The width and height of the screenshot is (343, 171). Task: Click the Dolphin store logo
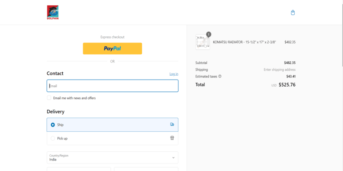pos(53,12)
